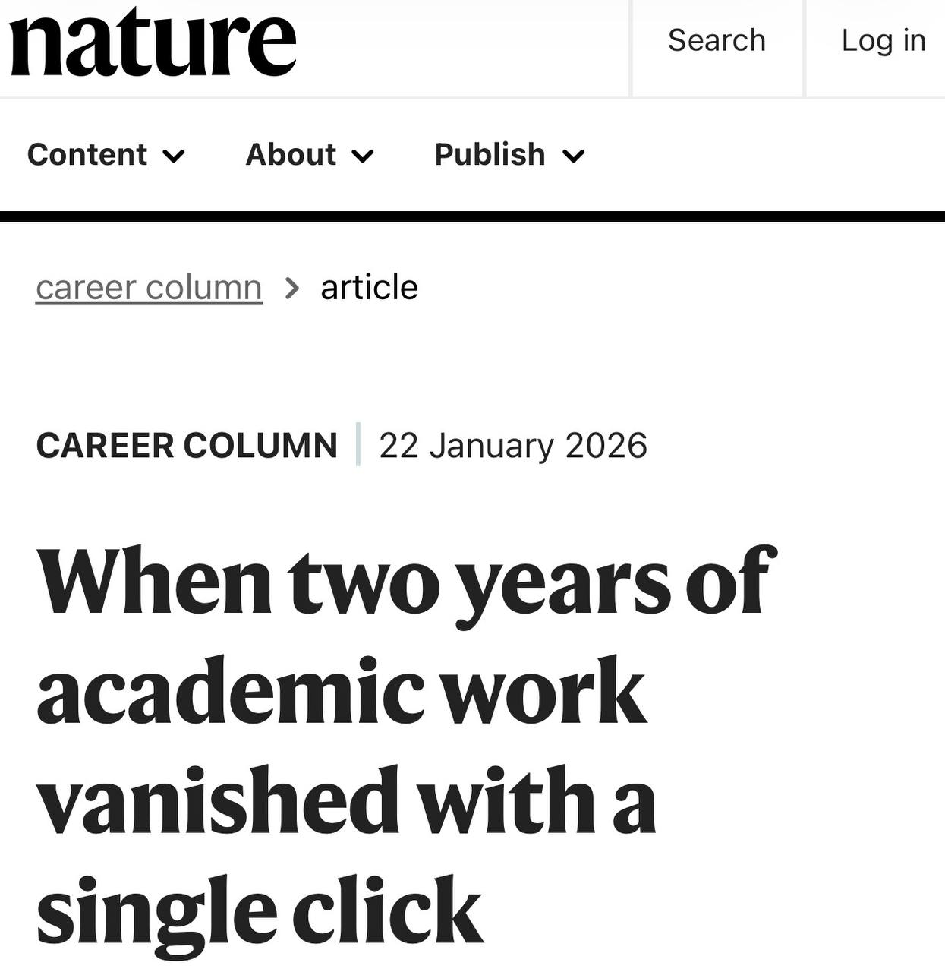This screenshot has width=945, height=972.
Task: Click the divider between category and date
Action: point(358,445)
